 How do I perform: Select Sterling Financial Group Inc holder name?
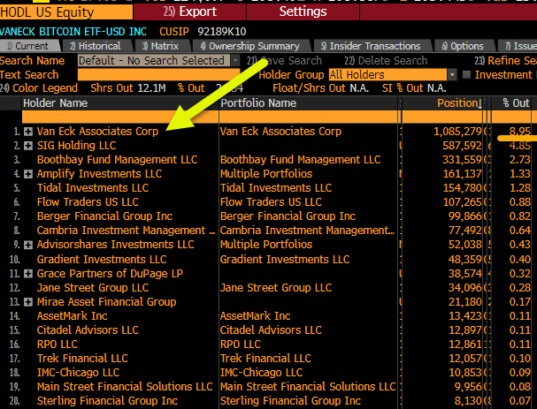pos(107,401)
